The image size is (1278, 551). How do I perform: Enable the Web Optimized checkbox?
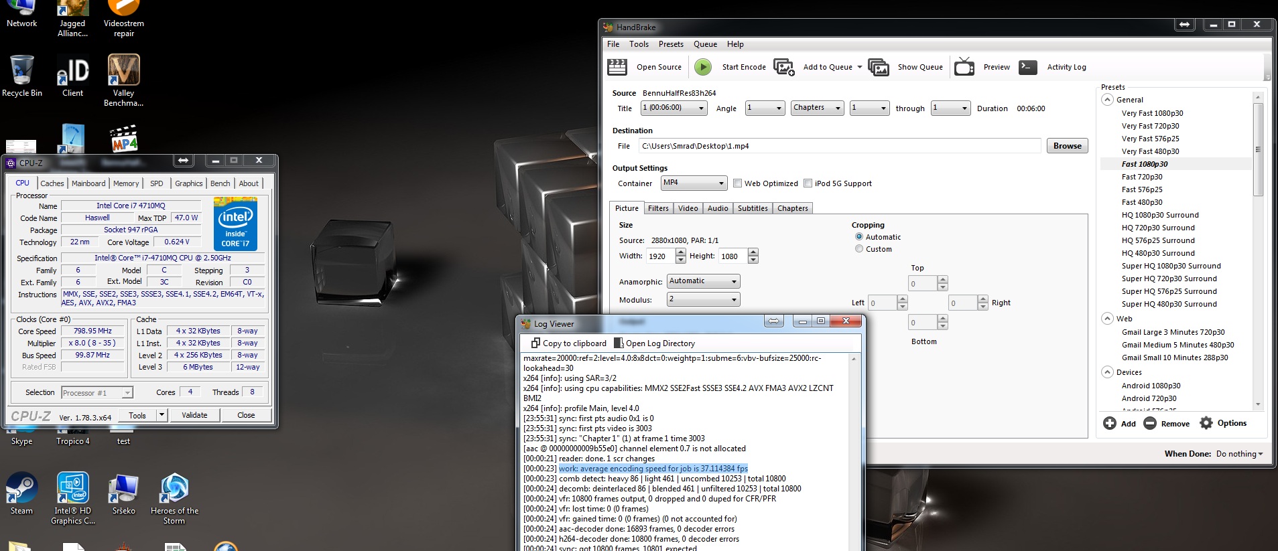tap(737, 183)
